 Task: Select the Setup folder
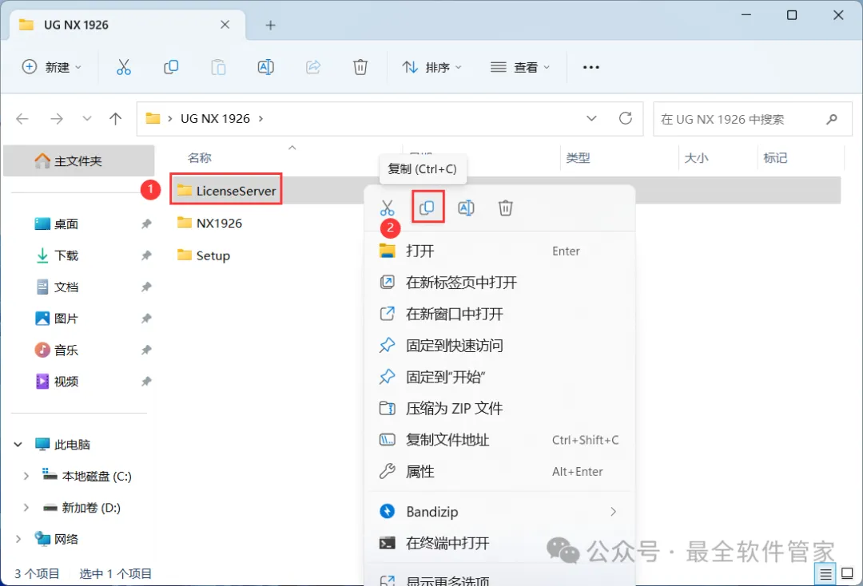pyautogui.click(x=204, y=255)
